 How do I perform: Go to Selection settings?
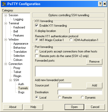click(19, 56)
